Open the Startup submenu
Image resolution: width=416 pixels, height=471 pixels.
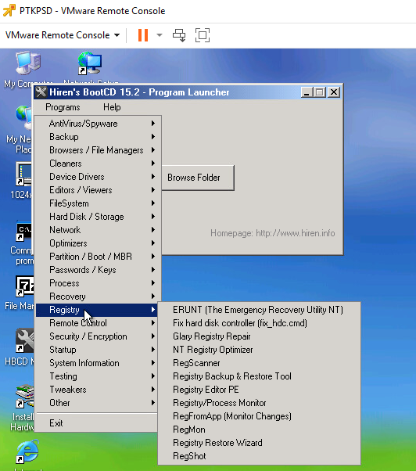tap(97, 350)
